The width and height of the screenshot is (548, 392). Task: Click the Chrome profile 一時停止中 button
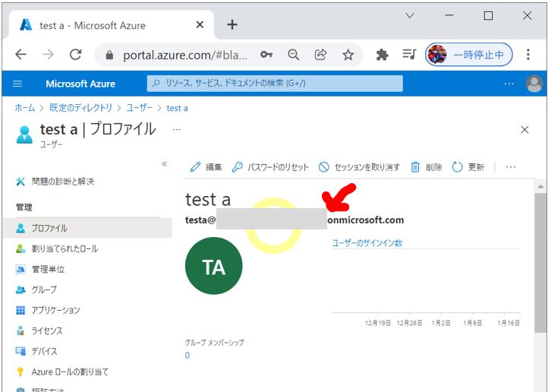coord(468,55)
